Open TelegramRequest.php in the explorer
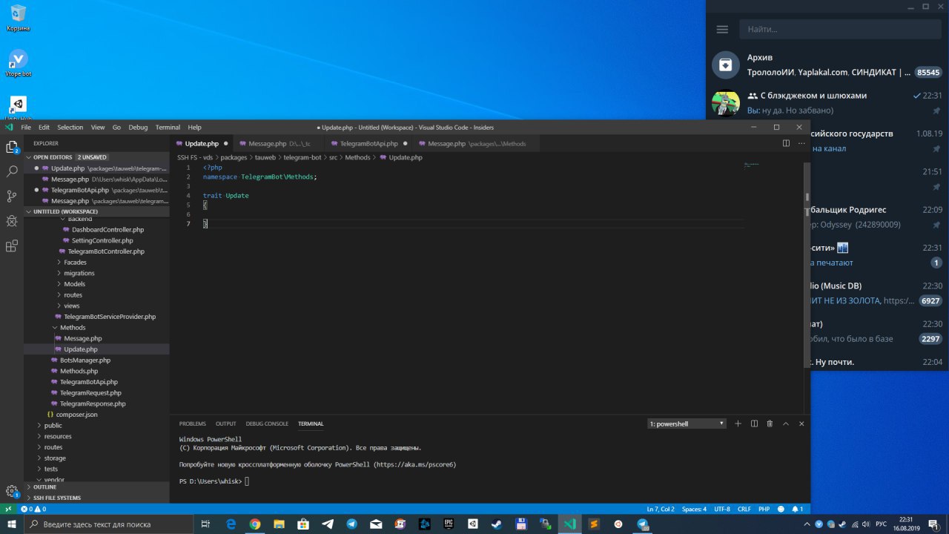This screenshot has height=534, width=949. (x=90, y=393)
